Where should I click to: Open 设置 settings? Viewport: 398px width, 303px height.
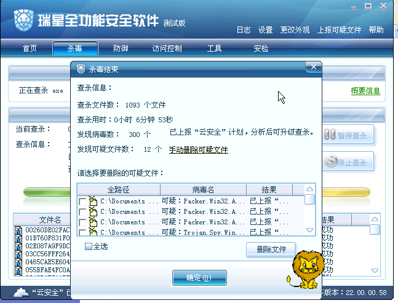coord(266,30)
